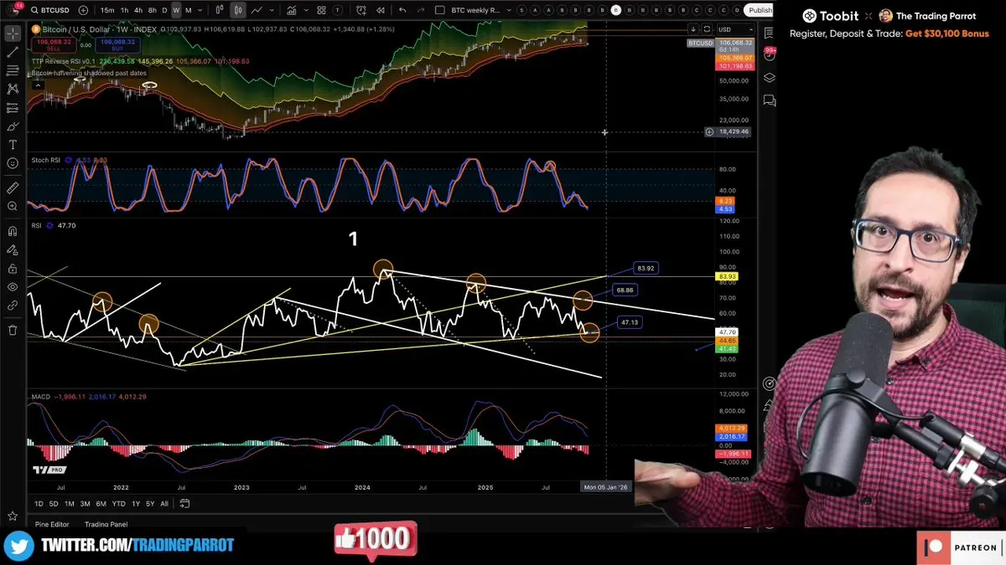1006x565 pixels.
Task: Set chart range to YTD
Action: click(118, 504)
